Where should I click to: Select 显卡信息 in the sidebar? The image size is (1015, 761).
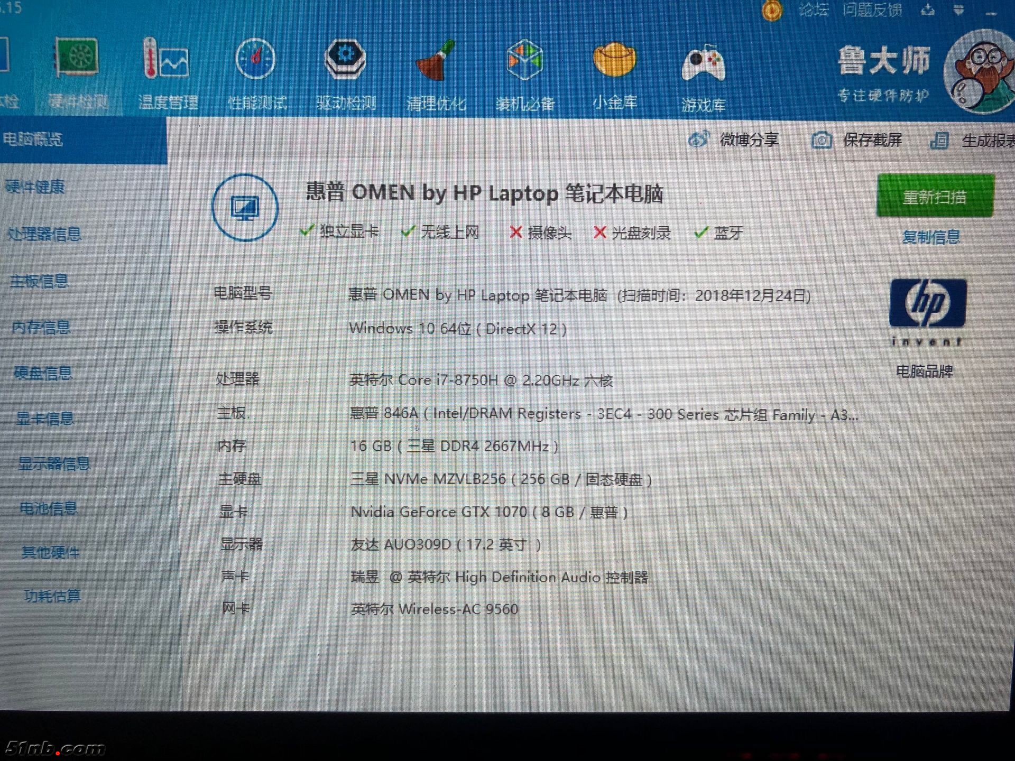click(x=45, y=419)
